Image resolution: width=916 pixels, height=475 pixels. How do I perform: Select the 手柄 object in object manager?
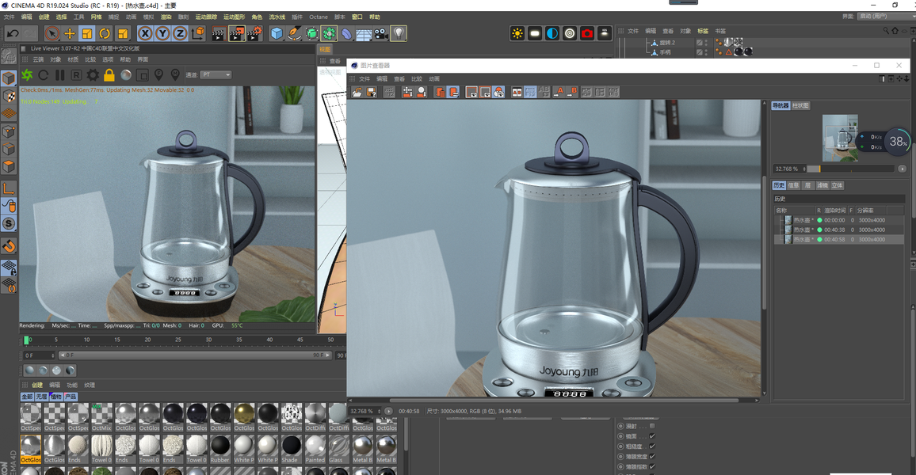pos(666,52)
